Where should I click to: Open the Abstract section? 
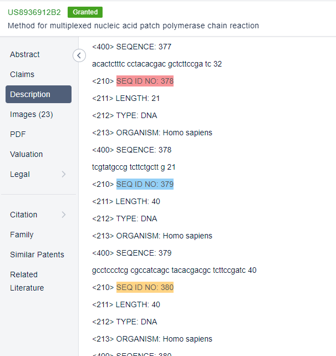25,54
